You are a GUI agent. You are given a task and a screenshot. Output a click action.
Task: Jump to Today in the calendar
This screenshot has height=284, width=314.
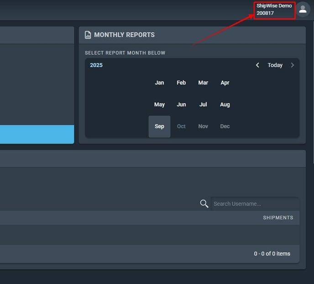coord(275,65)
